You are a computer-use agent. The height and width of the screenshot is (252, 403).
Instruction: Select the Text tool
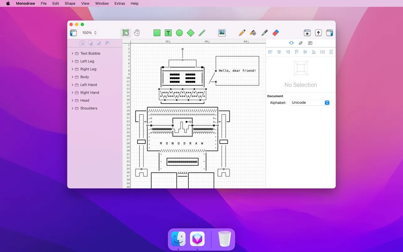168,33
